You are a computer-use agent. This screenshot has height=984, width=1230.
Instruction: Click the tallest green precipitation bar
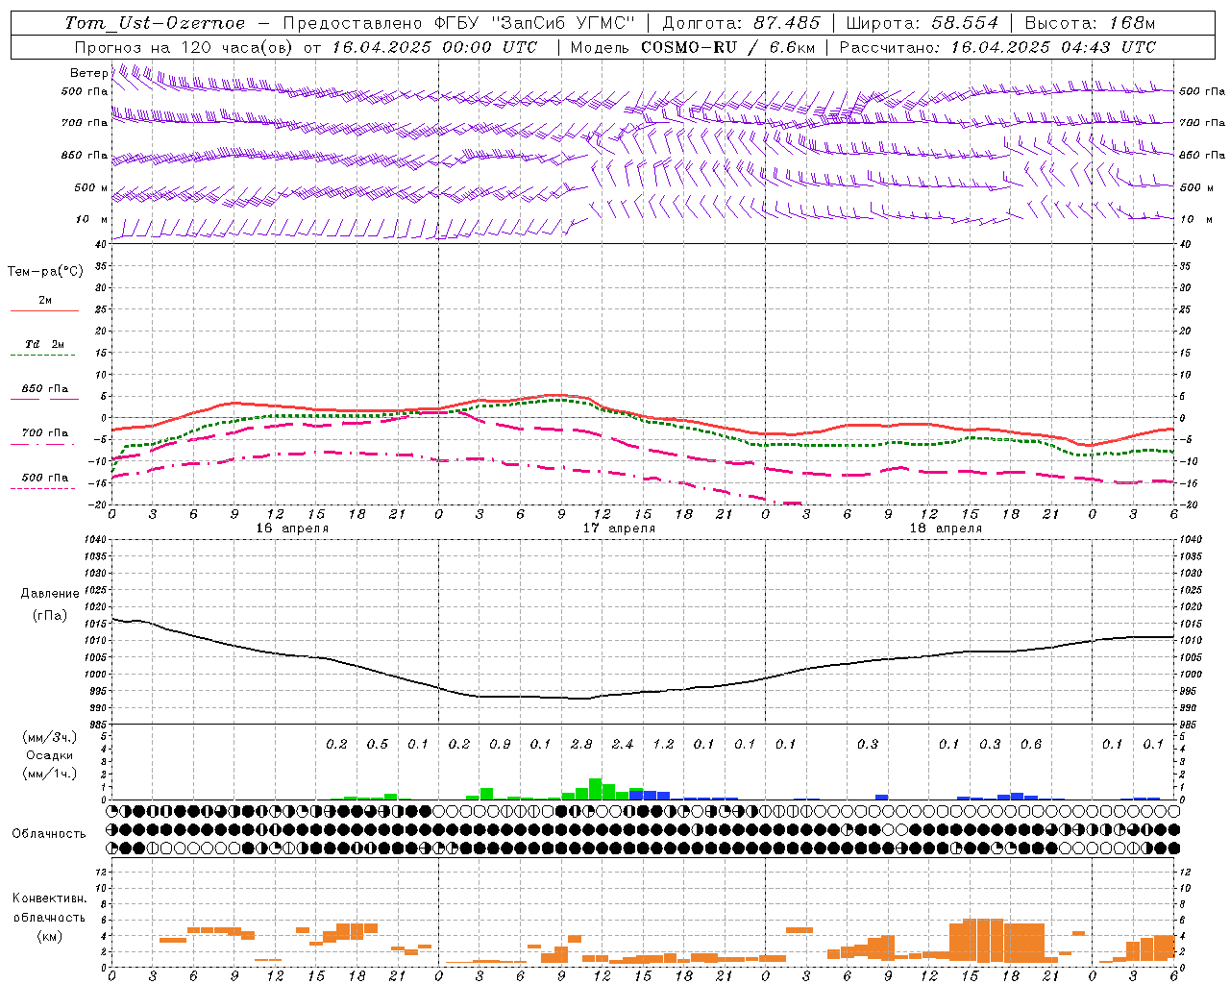(596, 789)
